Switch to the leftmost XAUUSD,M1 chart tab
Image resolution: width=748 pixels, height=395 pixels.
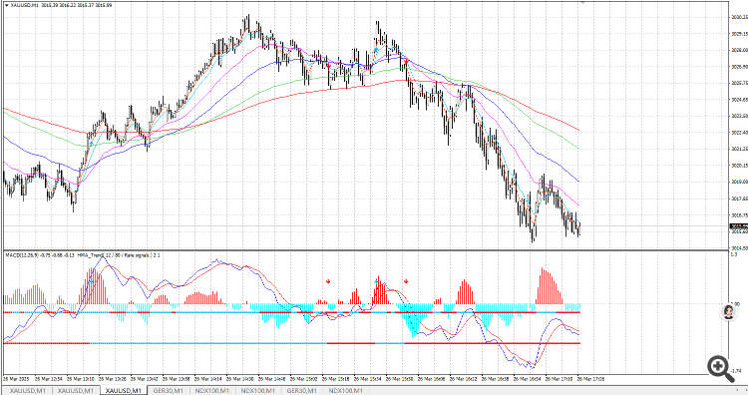[x=27, y=391]
